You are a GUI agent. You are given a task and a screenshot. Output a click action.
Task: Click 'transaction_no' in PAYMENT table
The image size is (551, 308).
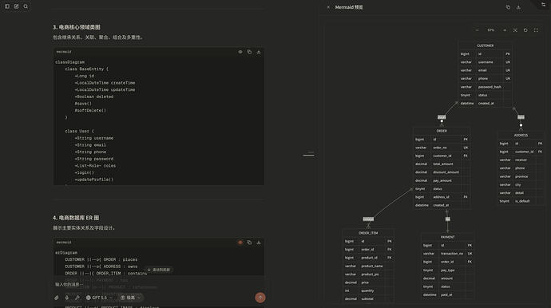[451, 254]
